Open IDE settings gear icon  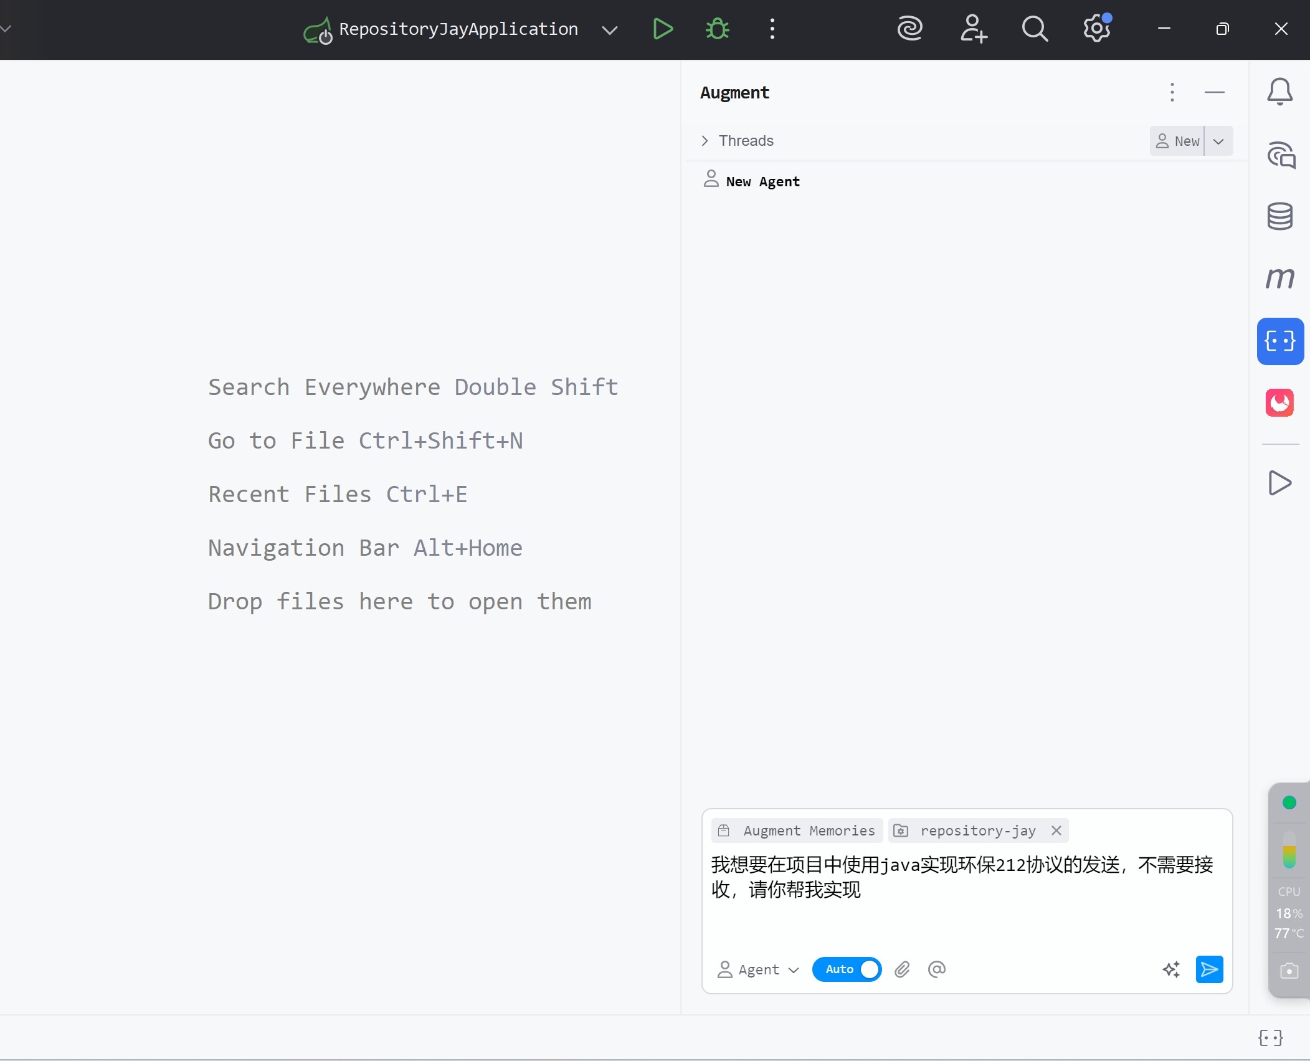[x=1096, y=29]
